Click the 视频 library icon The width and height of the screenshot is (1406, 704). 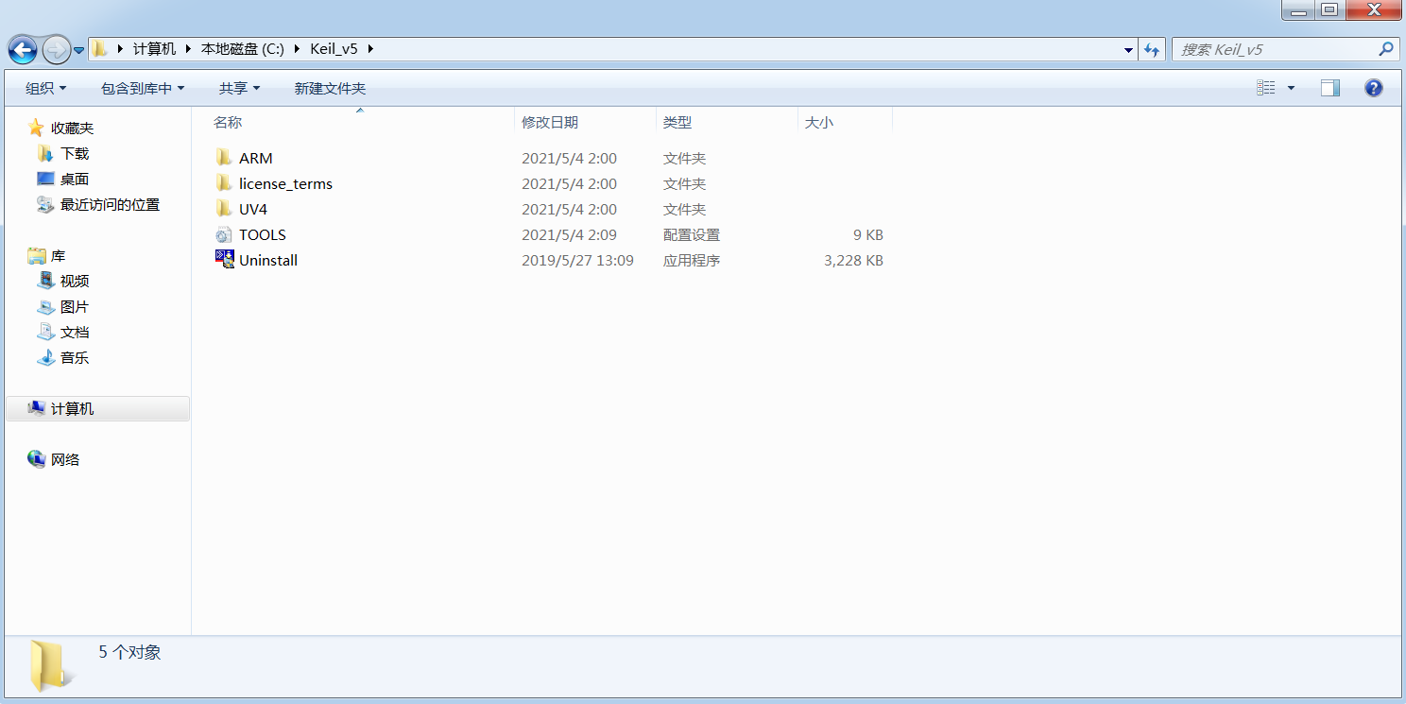coord(45,281)
